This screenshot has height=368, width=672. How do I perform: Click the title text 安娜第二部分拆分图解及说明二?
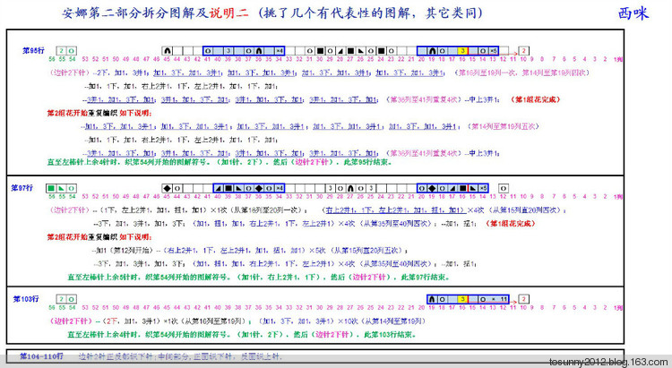[155, 13]
